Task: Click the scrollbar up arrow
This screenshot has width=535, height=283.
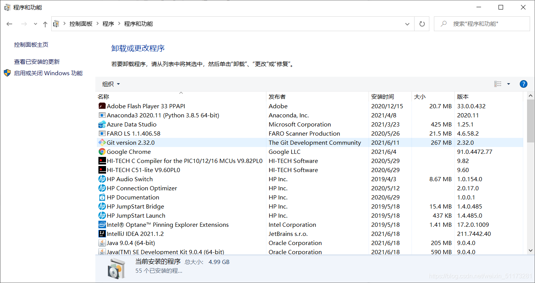Action: tap(531, 95)
